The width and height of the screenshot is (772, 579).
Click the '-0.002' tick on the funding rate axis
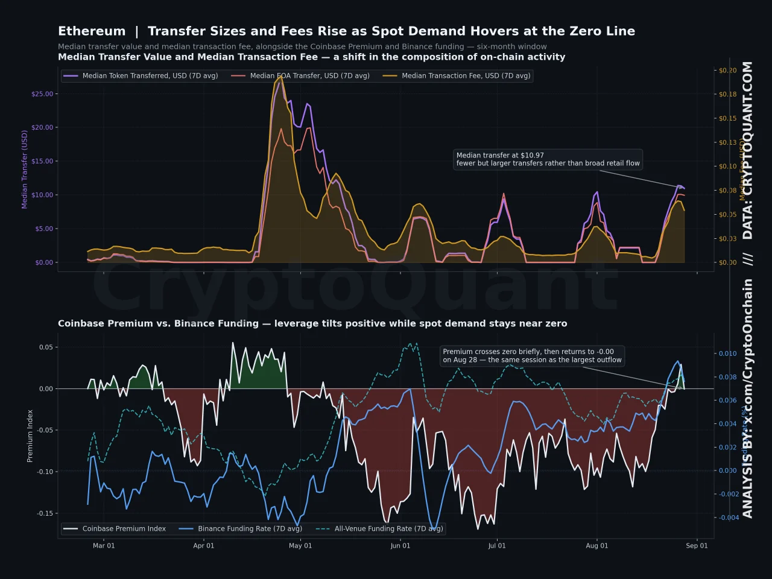point(729,495)
